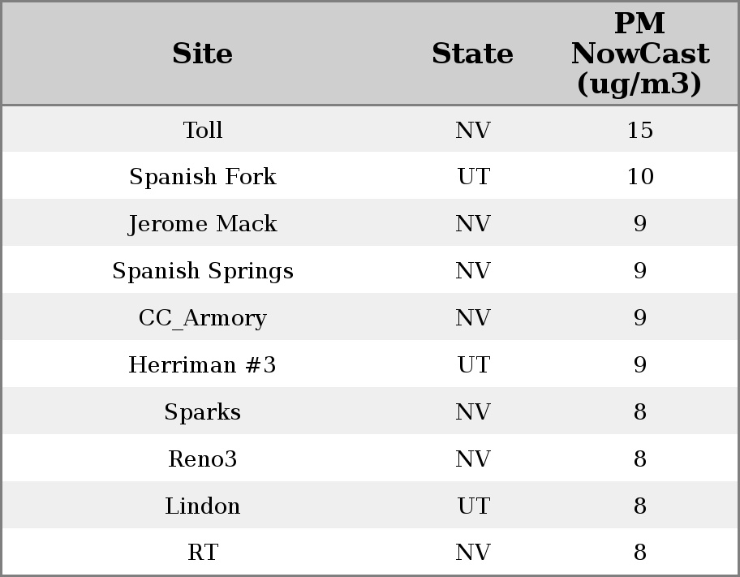The width and height of the screenshot is (740, 577).
Task: Click the Jerome Mack site name
Action: [x=203, y=224]
